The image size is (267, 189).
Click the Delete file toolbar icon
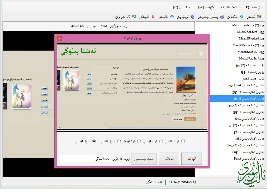click(x=193, y=17)
